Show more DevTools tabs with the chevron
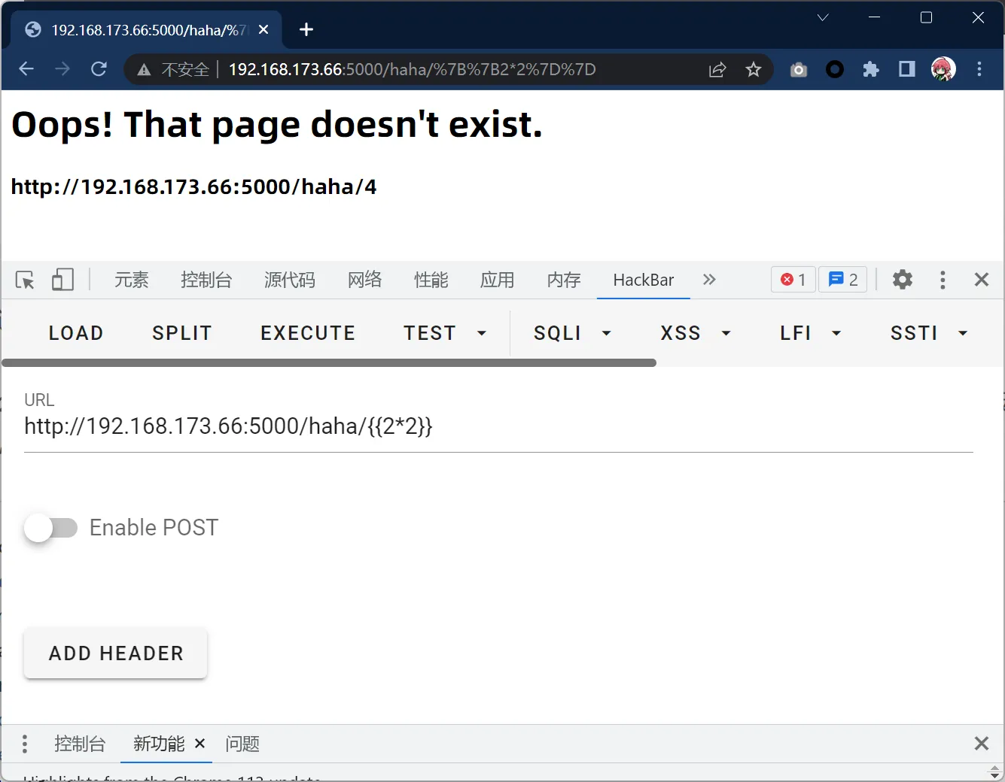The image size is (1005, 782). [709, 280]
